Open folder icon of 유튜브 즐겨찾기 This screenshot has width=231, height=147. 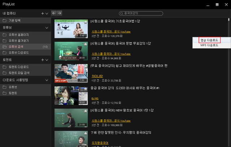click(5, 41)
